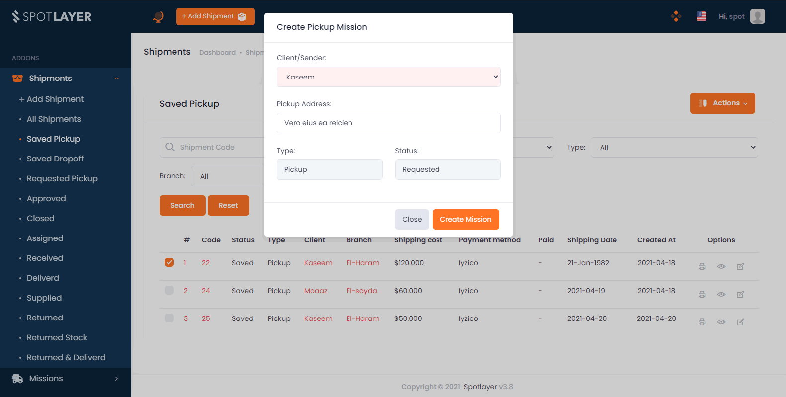
Task: Open Closed shipments in sidebar
Action: tap(41, 219)
